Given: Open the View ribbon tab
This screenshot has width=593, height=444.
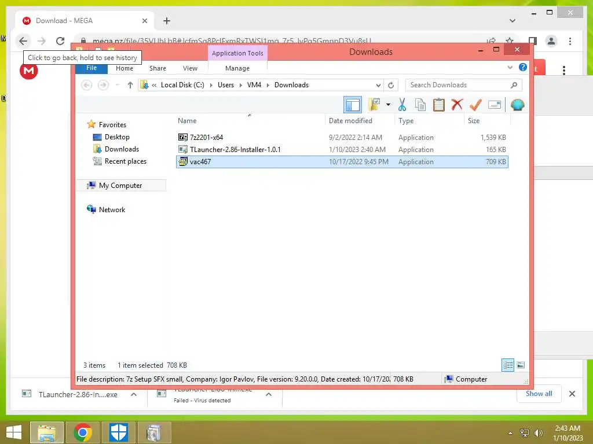Looking at the screenshot, I should pyautogui.click(x=190, y=68).
